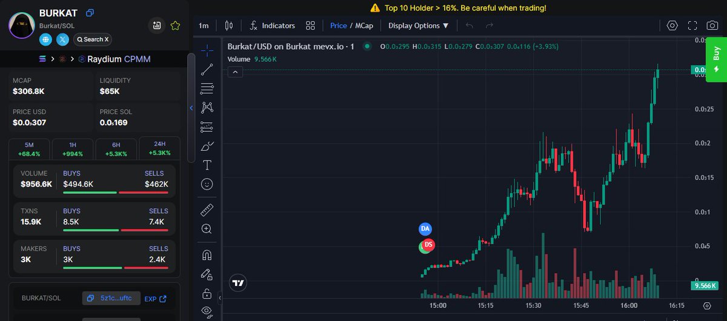Open the EXP explorer link
727x321 pixels.
point(155,299)
